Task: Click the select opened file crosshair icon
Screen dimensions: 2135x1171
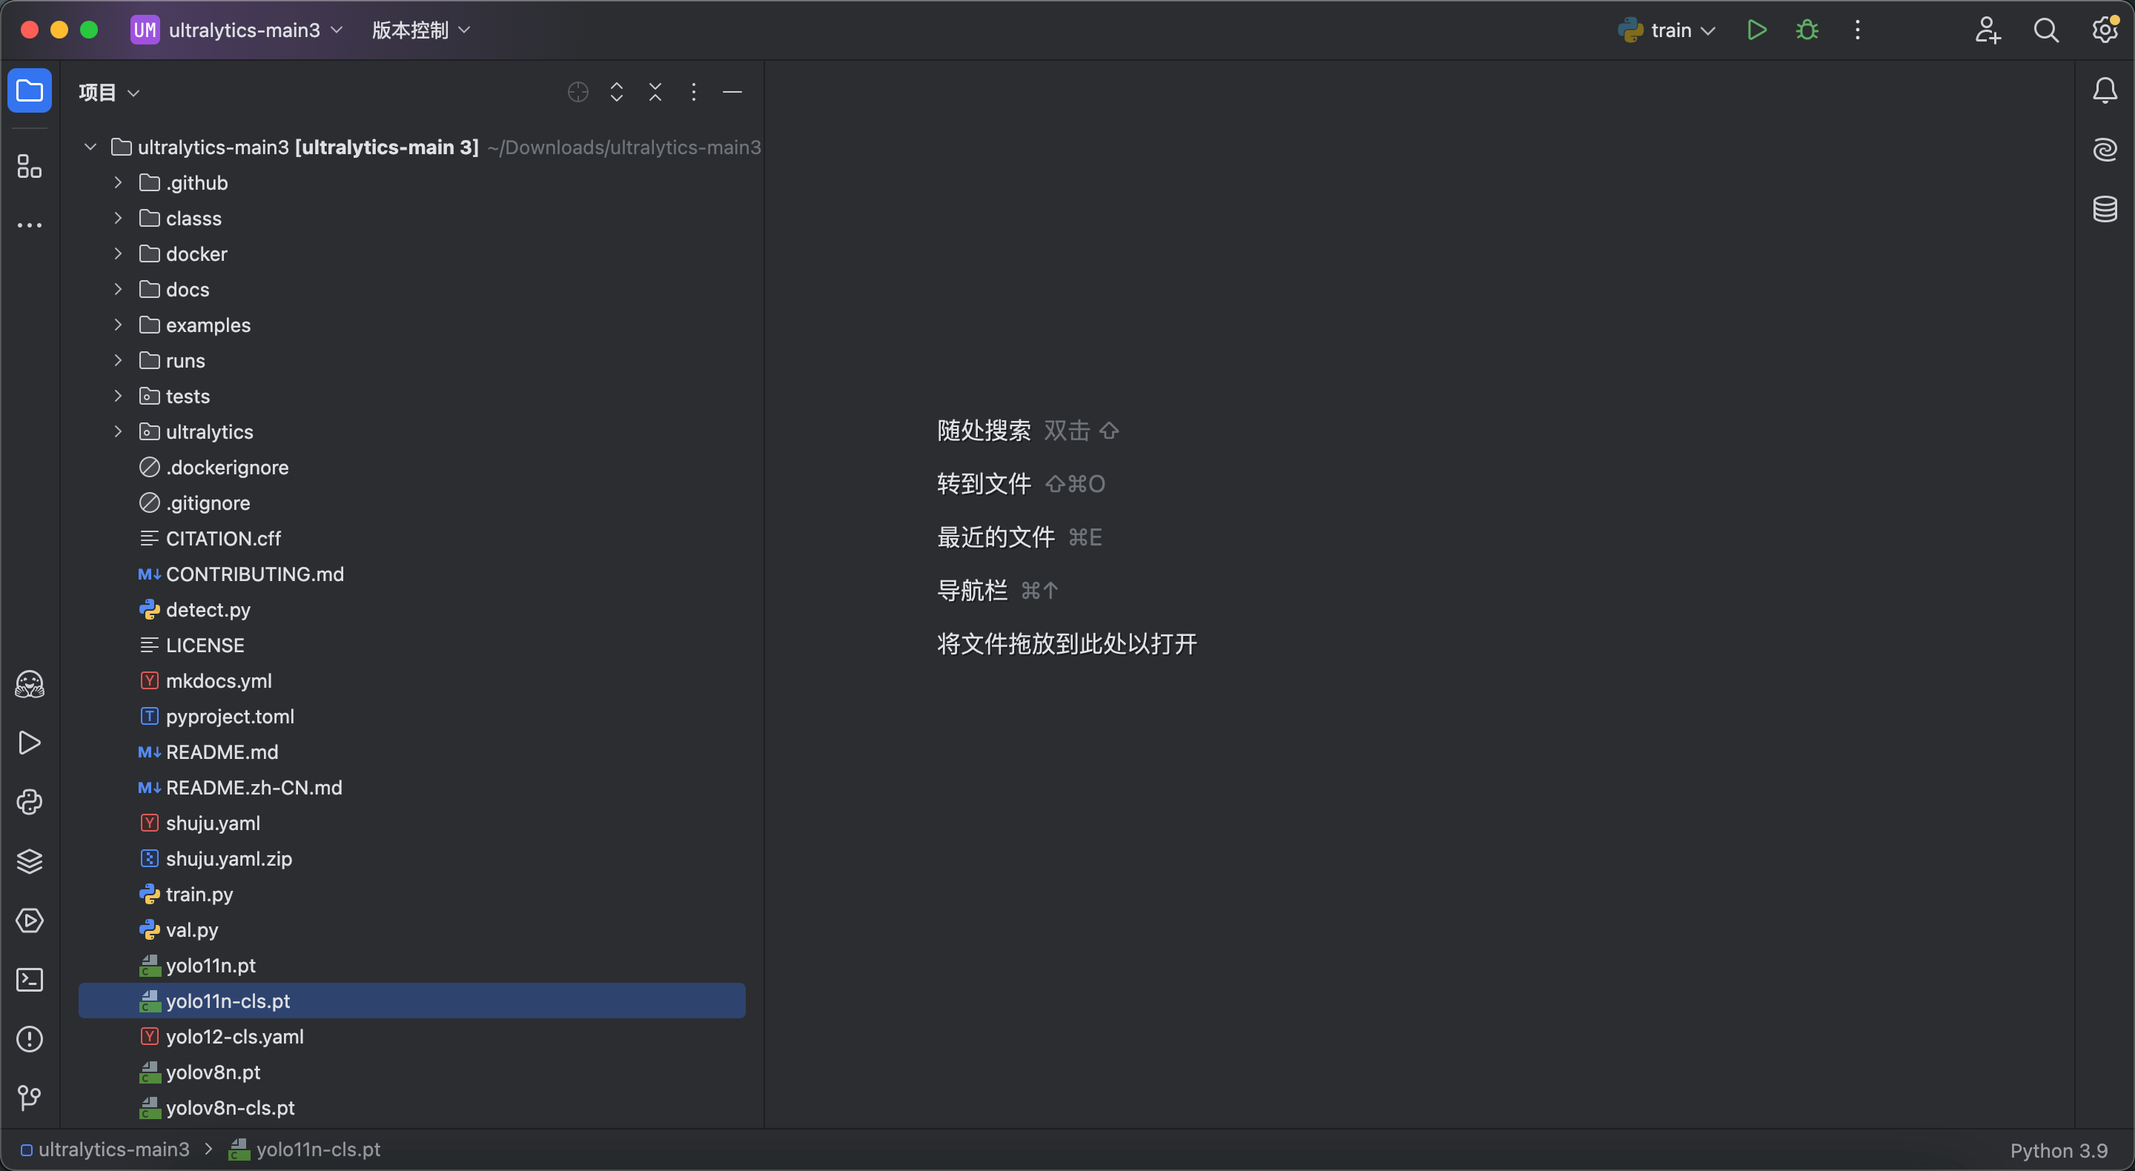Action: point(577,92)
